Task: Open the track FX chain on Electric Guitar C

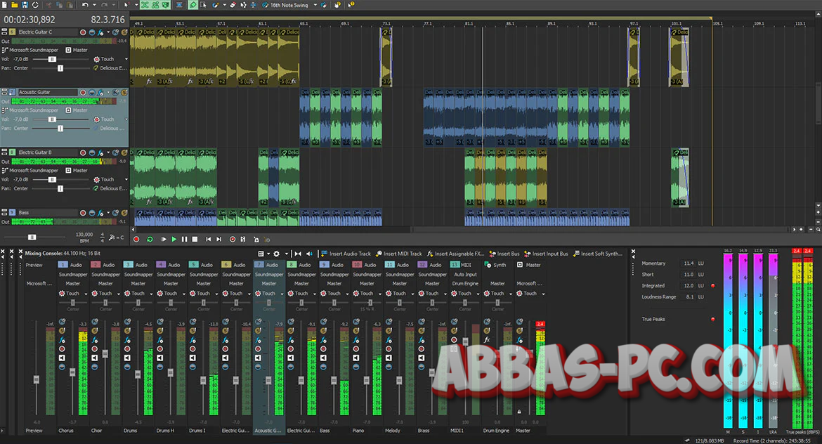Action: pos(100,32)
